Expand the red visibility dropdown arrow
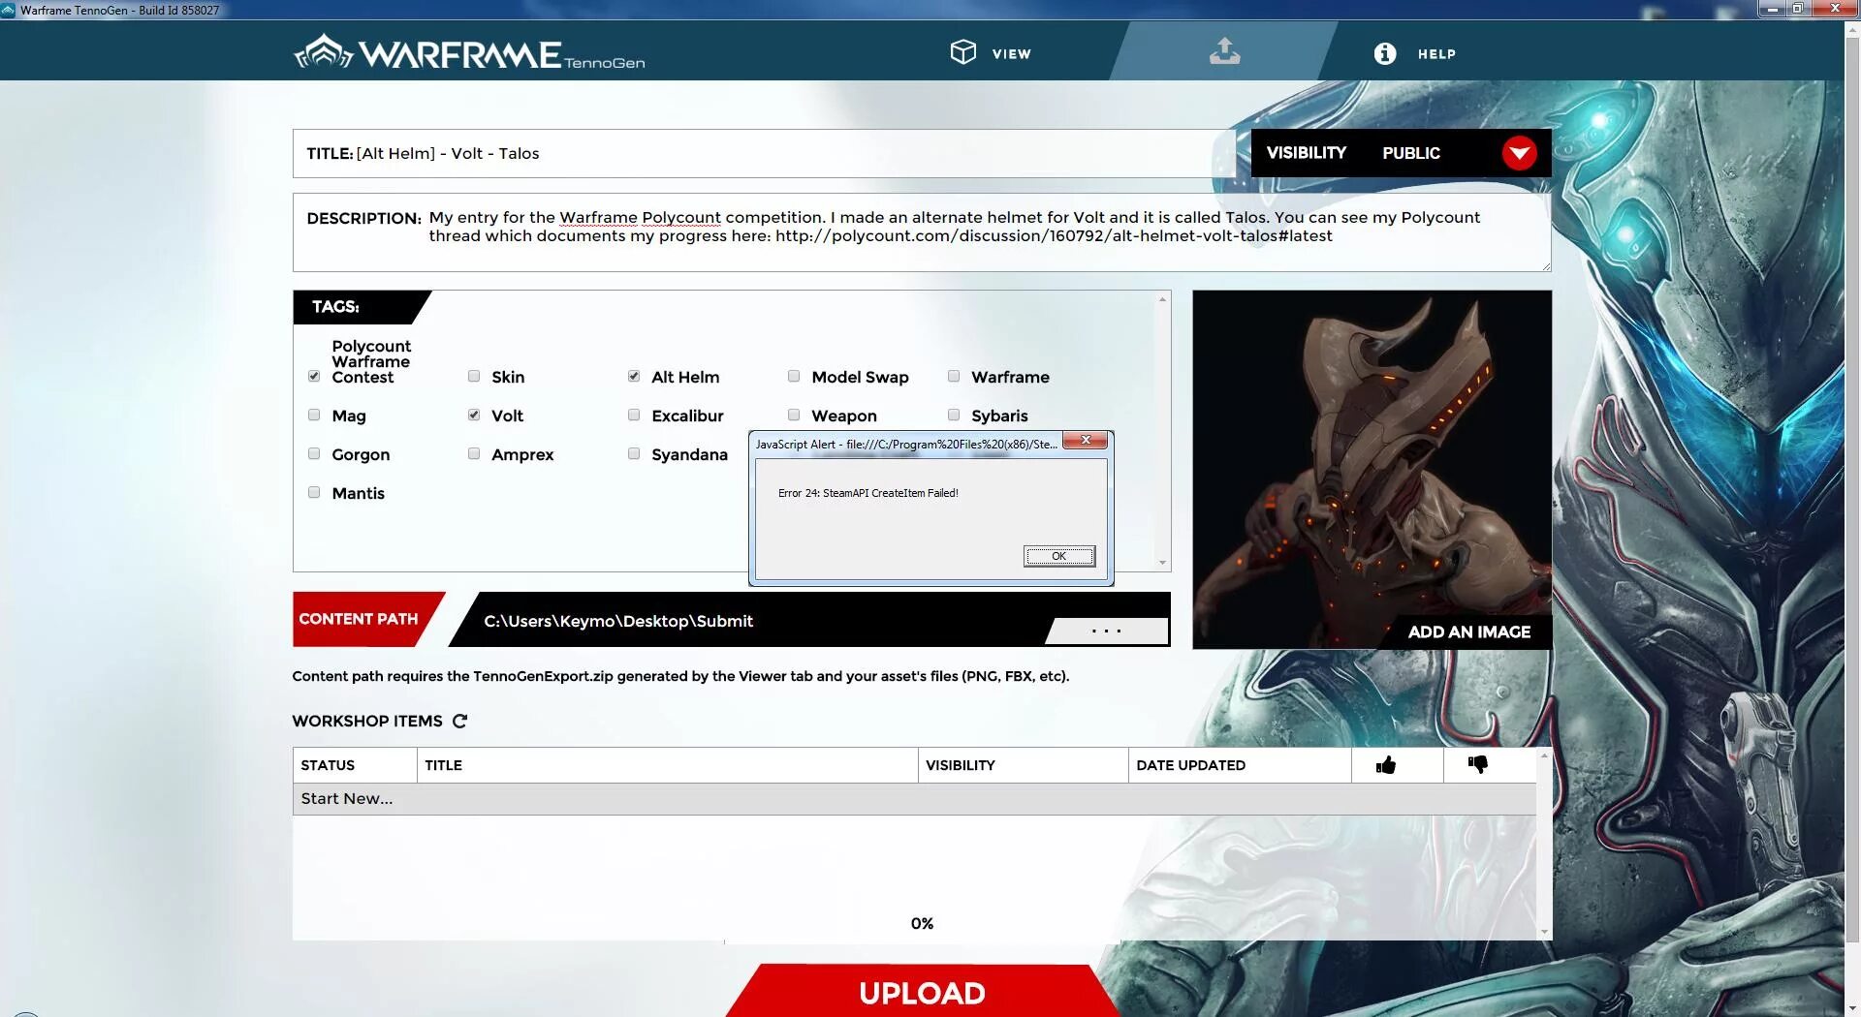The height and width of the screenshot is (1017, 1861). 1519,153
